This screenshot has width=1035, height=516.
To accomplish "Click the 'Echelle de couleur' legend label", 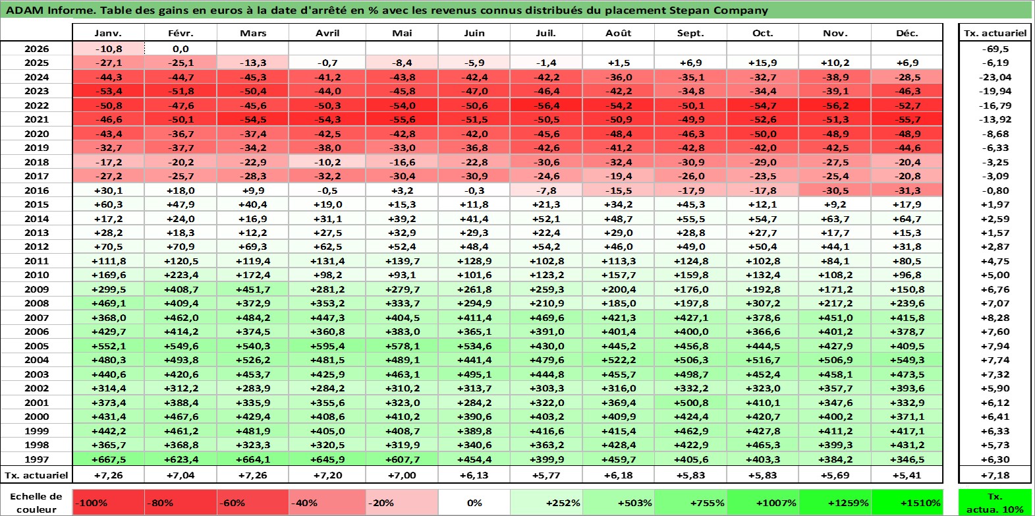I will tap(36, 503).
